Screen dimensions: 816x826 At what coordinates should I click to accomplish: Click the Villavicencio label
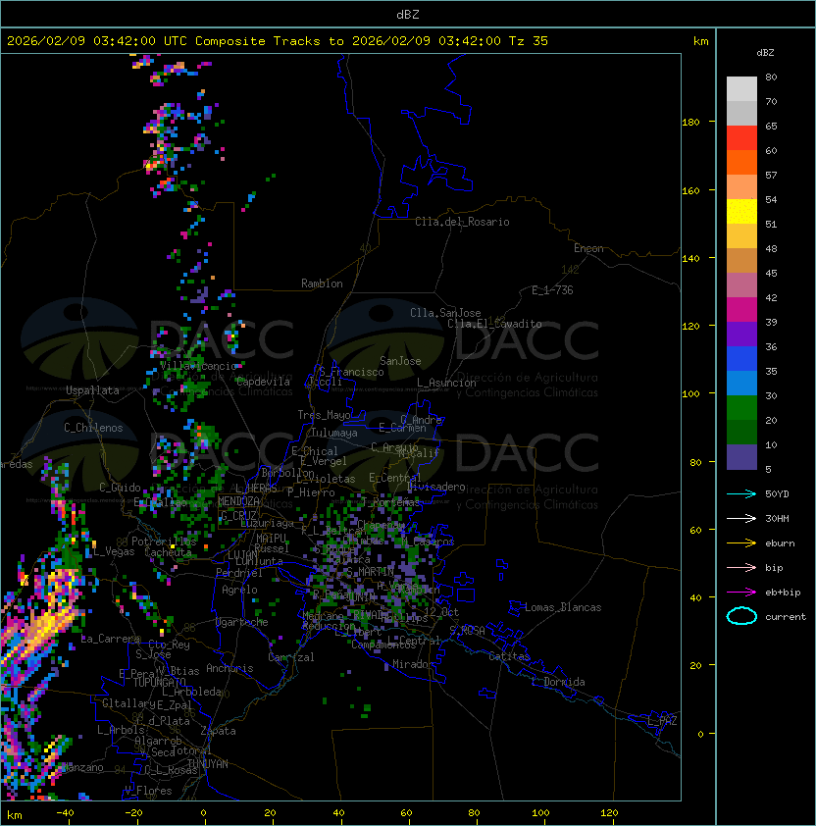198,366
